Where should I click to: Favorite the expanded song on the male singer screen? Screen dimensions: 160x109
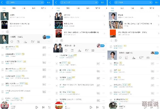click(x=120, y=58)
